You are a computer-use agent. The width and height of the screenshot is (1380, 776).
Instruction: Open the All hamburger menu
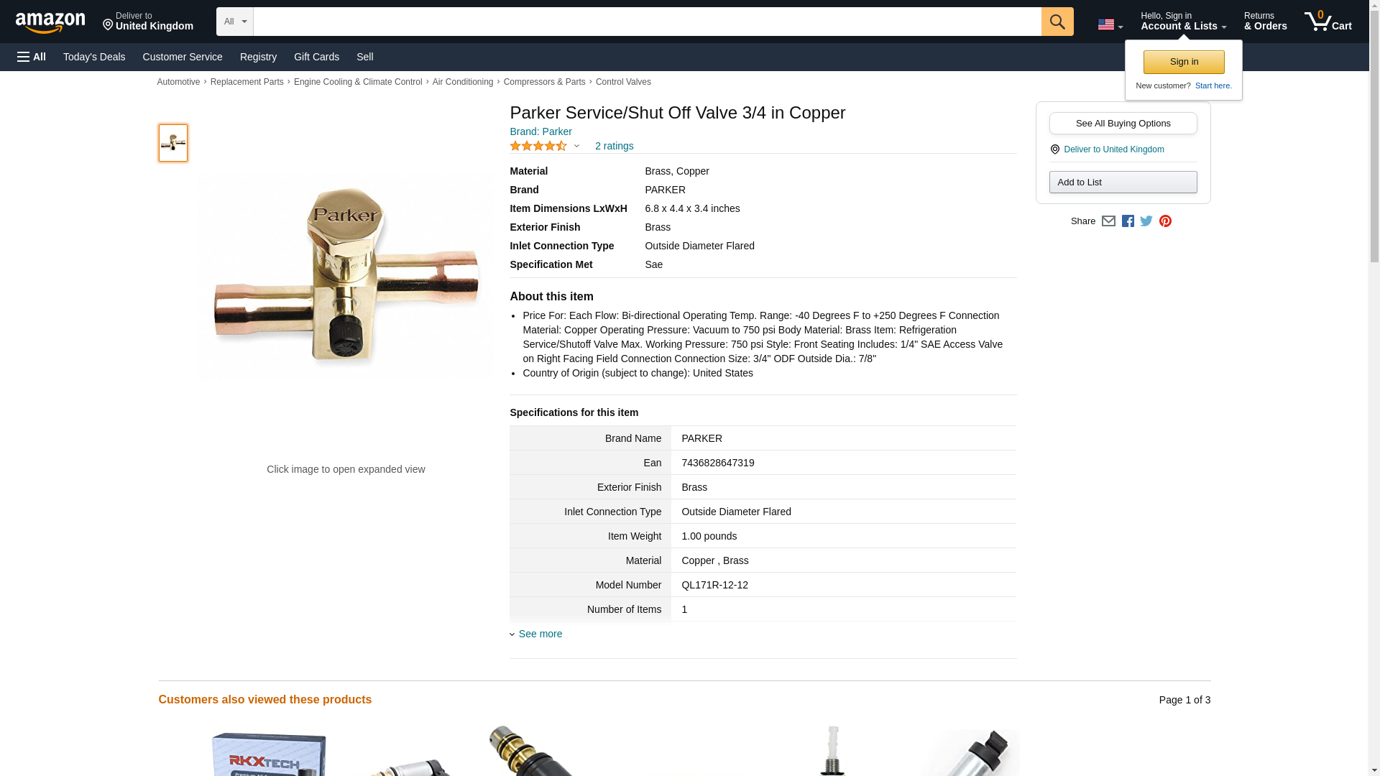(32, 57)
